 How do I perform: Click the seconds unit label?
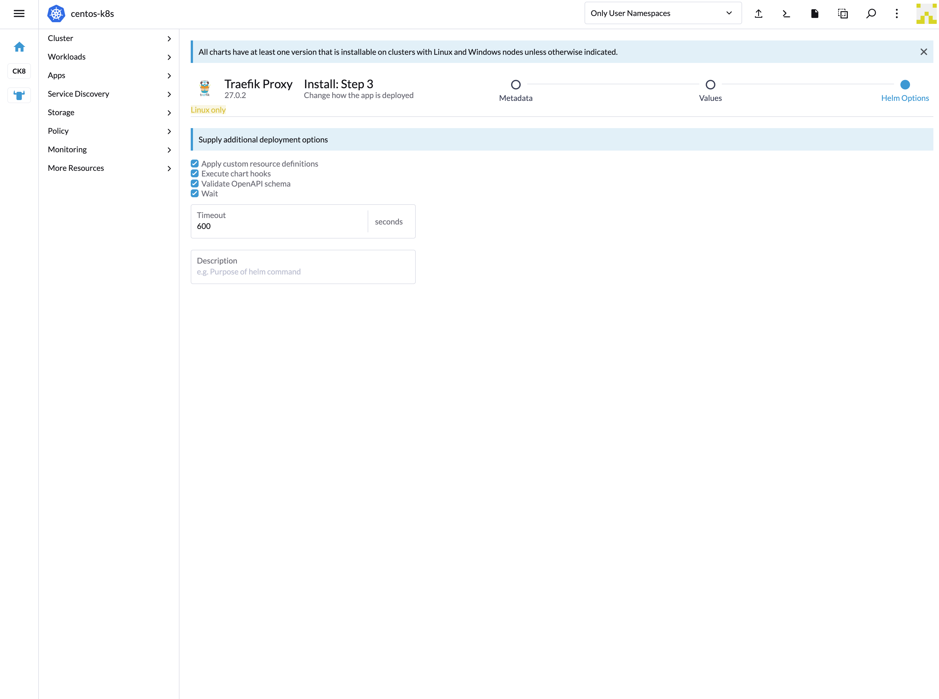(x=388, y=222)
